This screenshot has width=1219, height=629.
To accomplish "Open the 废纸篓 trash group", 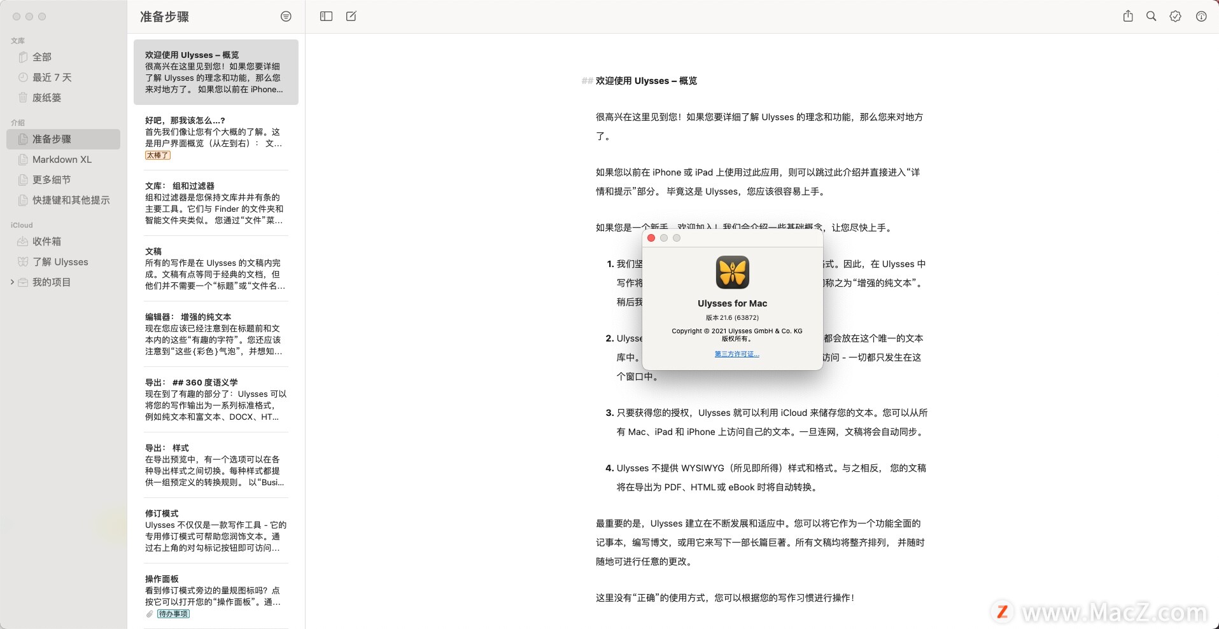I will coord(63,98).
